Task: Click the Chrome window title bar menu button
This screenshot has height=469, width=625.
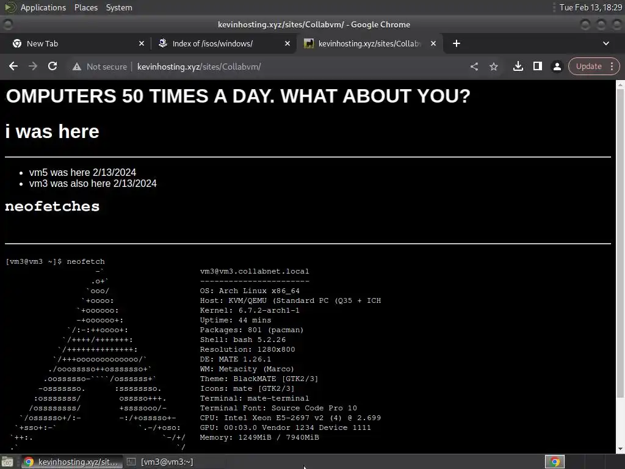Action: click(x=7, y=24)
